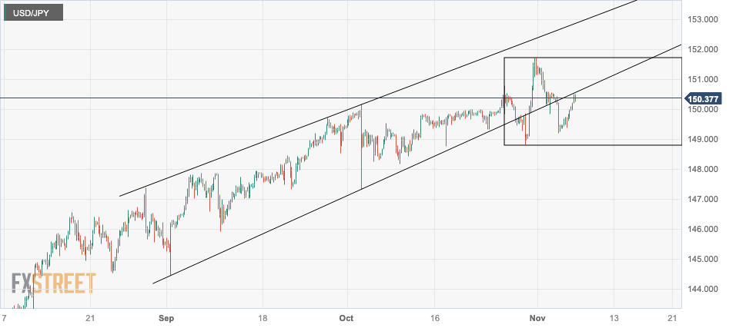Select the 13 date axis label
This screenshot has height=328, width=736.
614,318
